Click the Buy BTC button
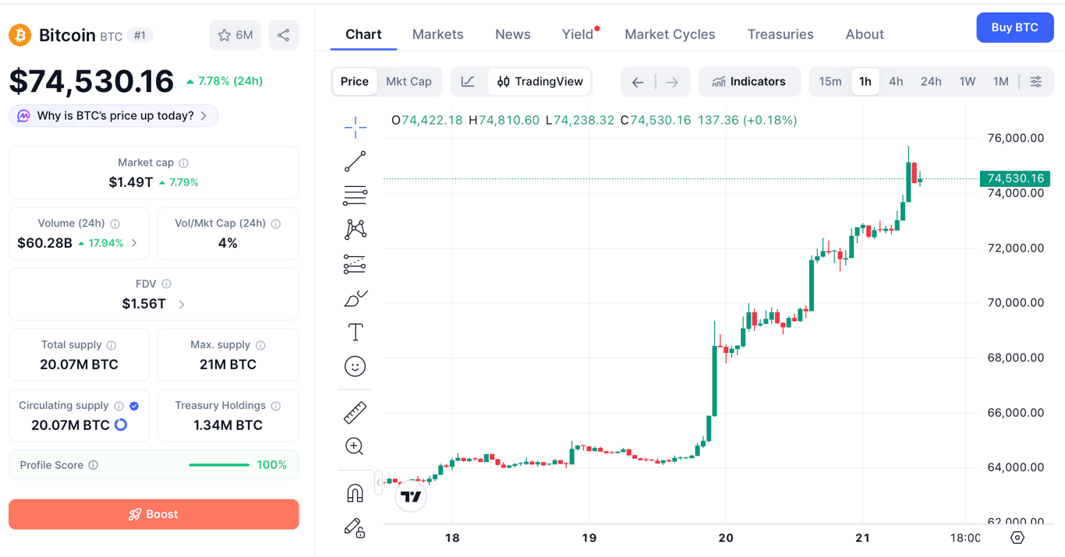This screenshot has height=557, width=1065. [1015, 27]
